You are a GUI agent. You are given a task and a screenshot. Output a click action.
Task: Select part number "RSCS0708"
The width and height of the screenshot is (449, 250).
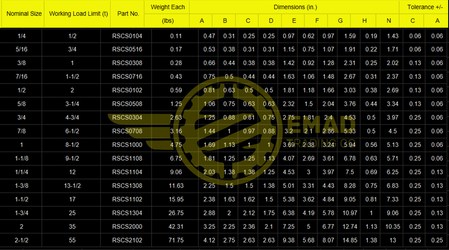[127, 131]
